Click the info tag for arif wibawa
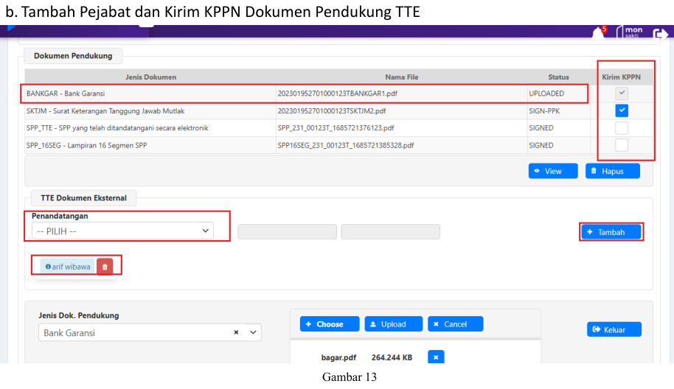 67,267
